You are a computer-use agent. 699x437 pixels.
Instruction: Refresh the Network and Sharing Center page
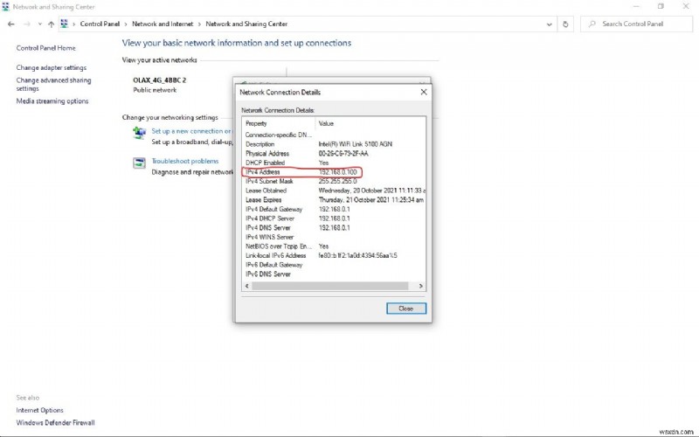565,24
